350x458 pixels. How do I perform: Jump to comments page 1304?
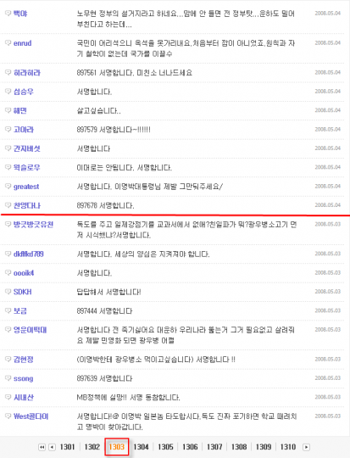point(141,447)
